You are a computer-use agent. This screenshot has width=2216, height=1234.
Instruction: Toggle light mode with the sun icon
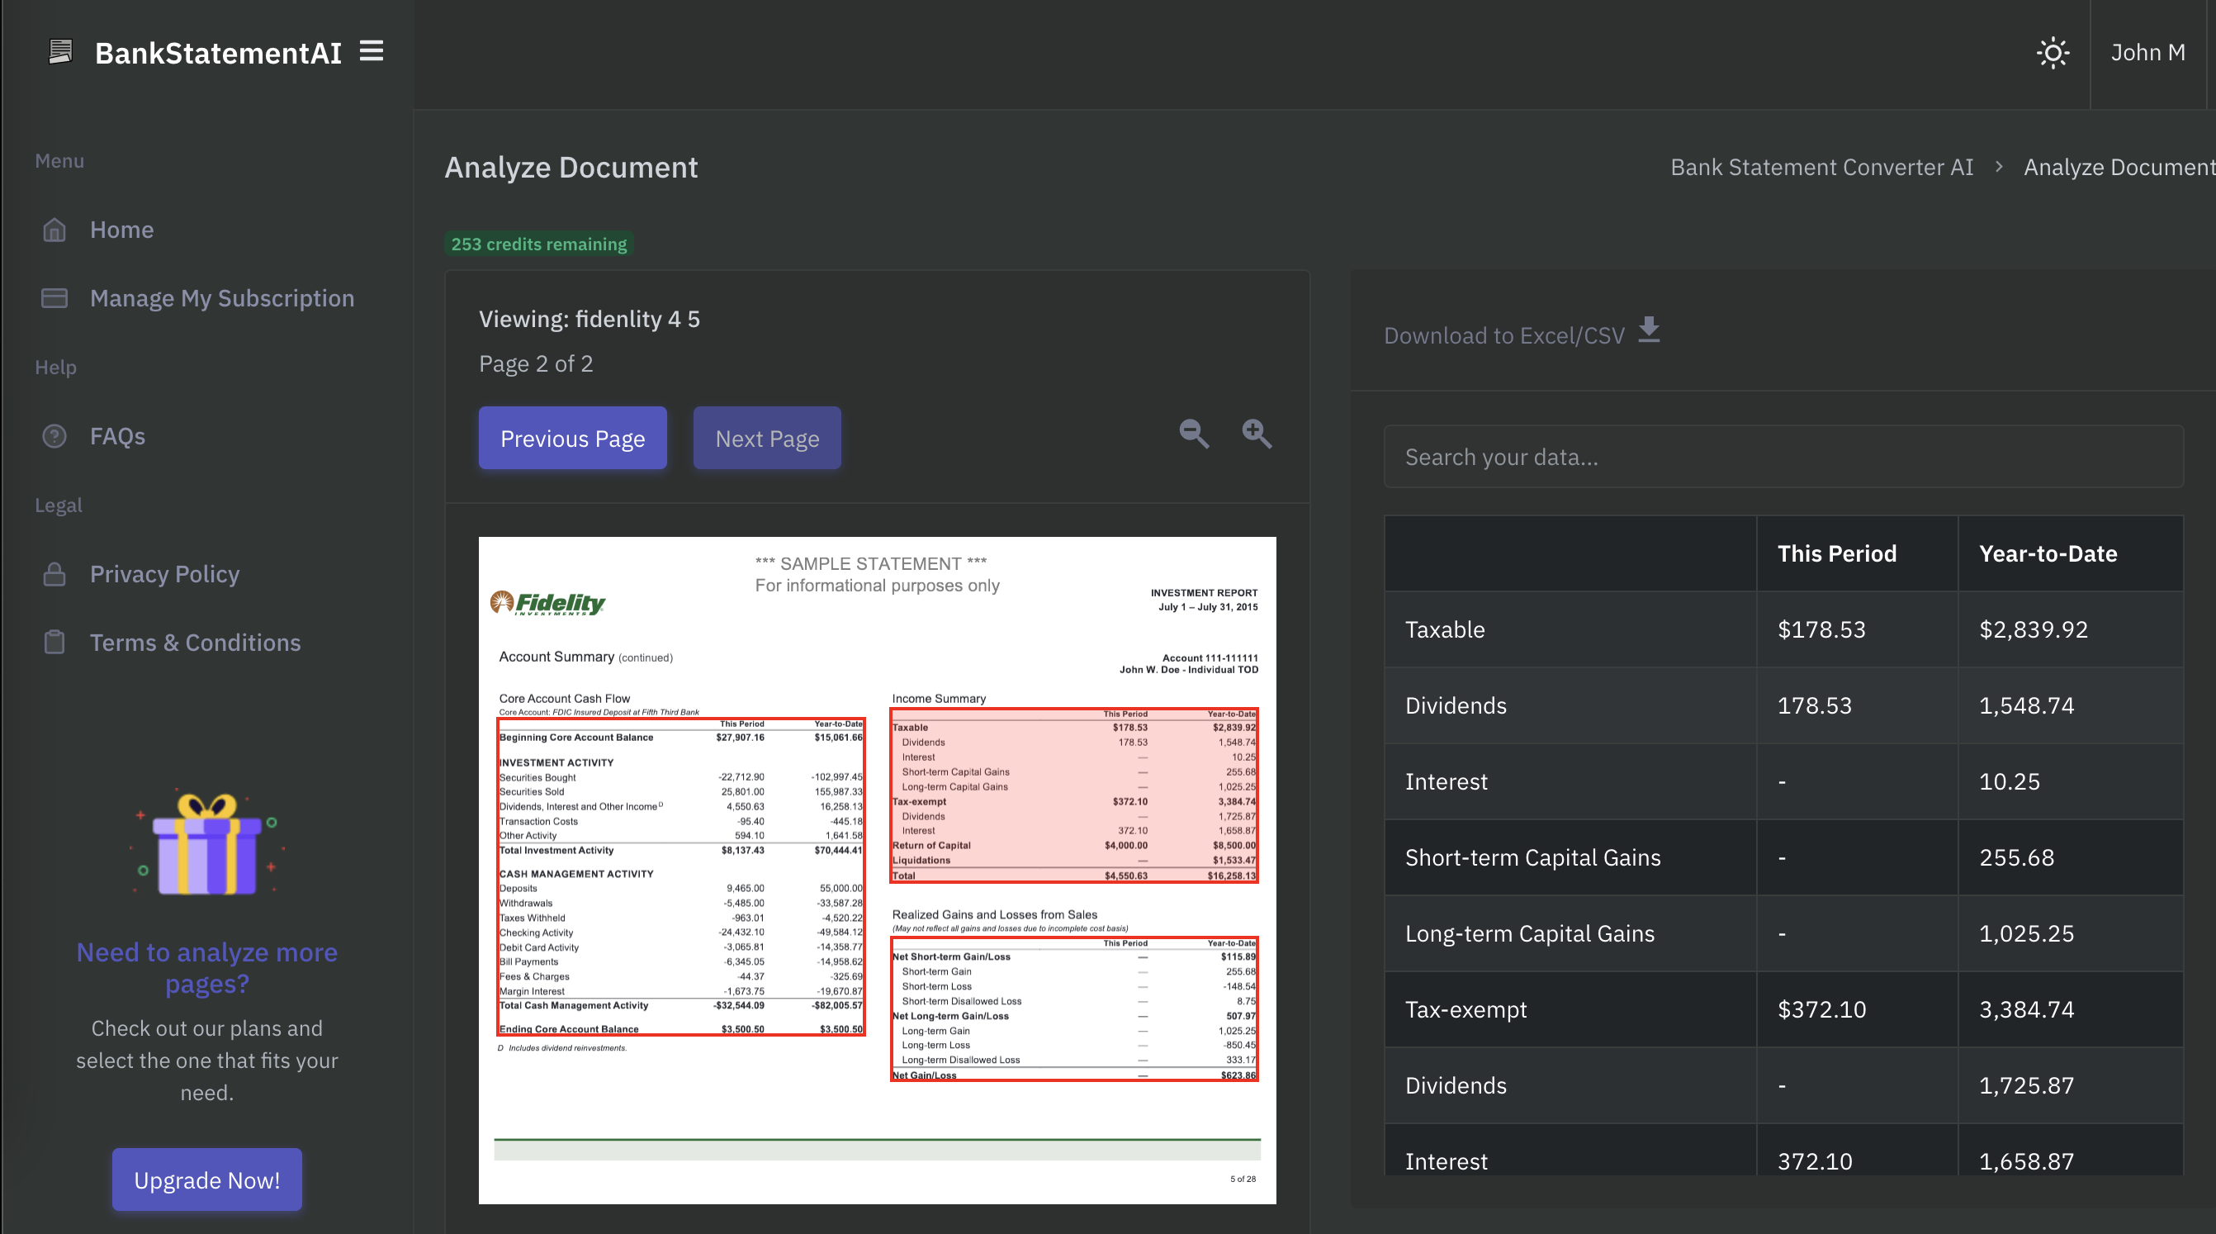point(2053,54)
